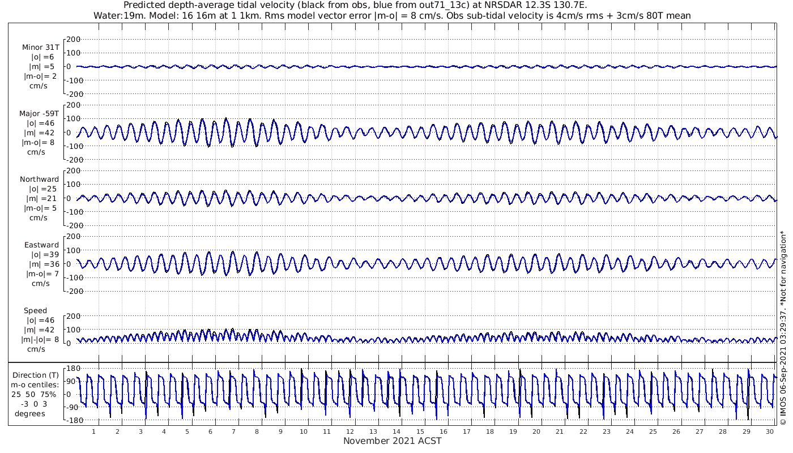Select the "Northward" panel label

[x=40, y=179]
